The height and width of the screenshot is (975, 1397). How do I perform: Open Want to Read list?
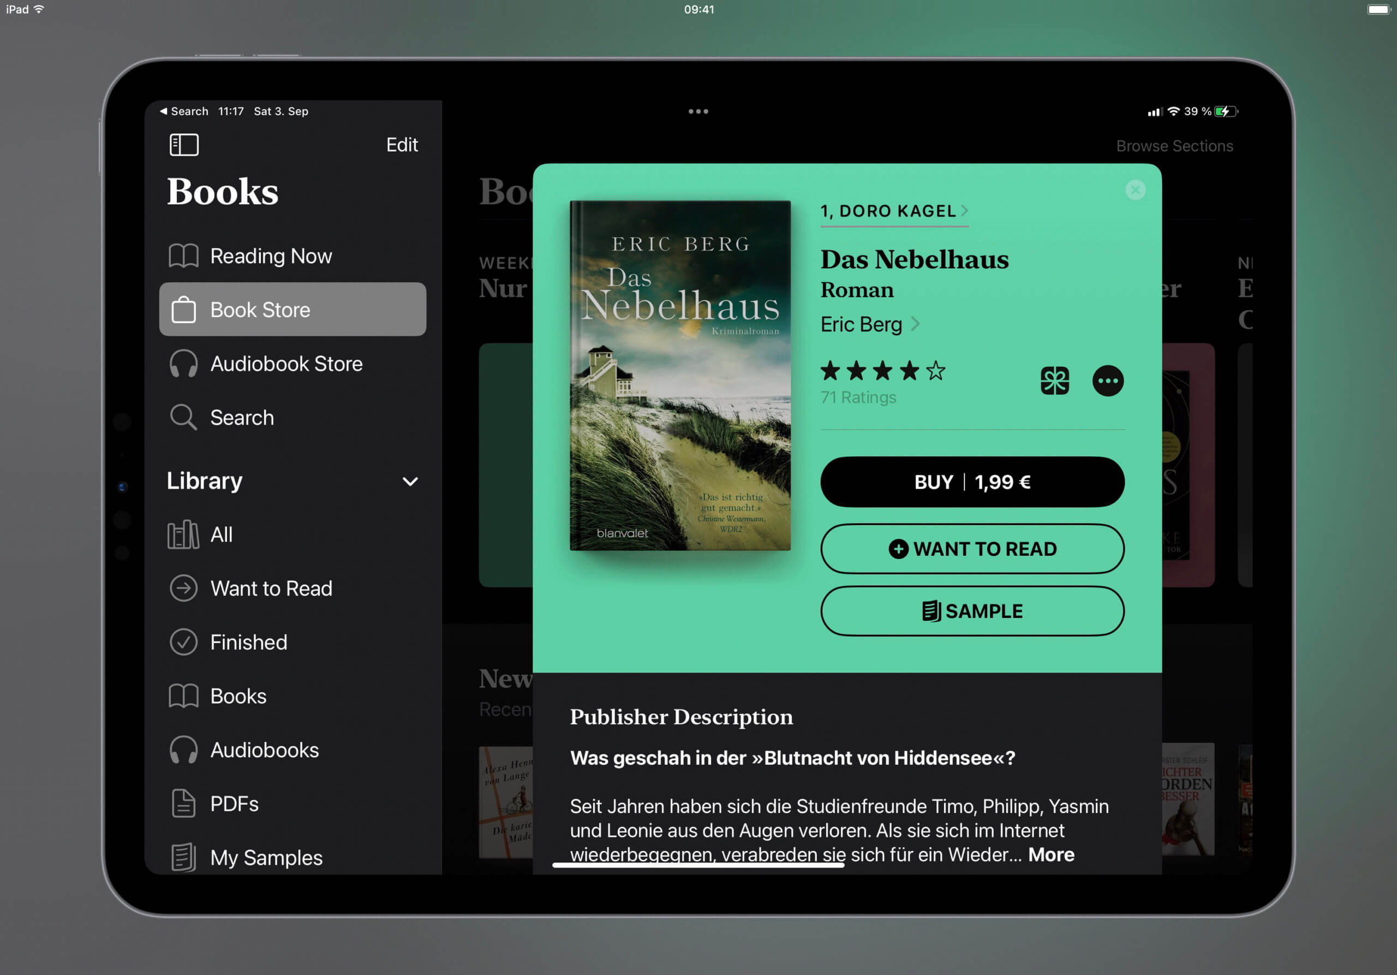click(292, 588)
